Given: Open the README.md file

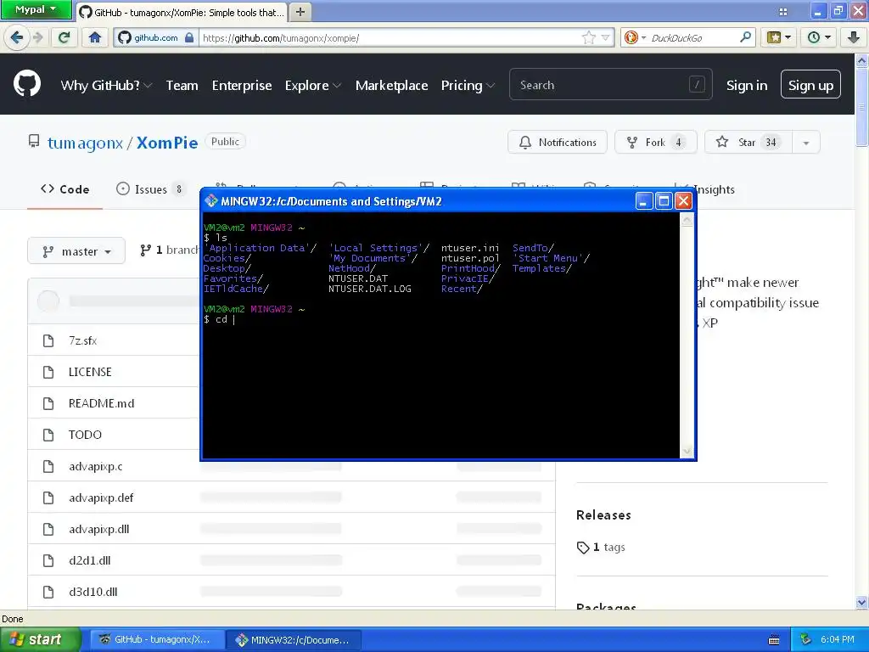Looking at the screenshot, I should click(x=102, y=403).
